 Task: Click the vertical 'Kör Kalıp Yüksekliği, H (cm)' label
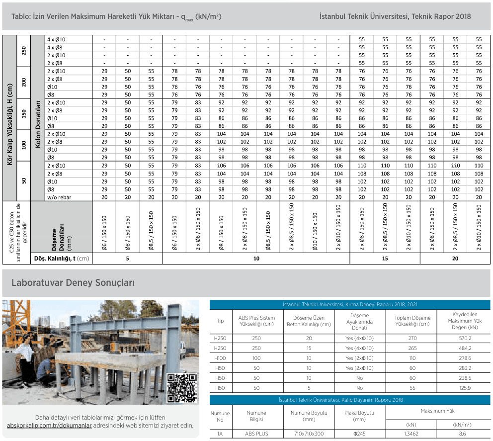[x=10, y=124]
